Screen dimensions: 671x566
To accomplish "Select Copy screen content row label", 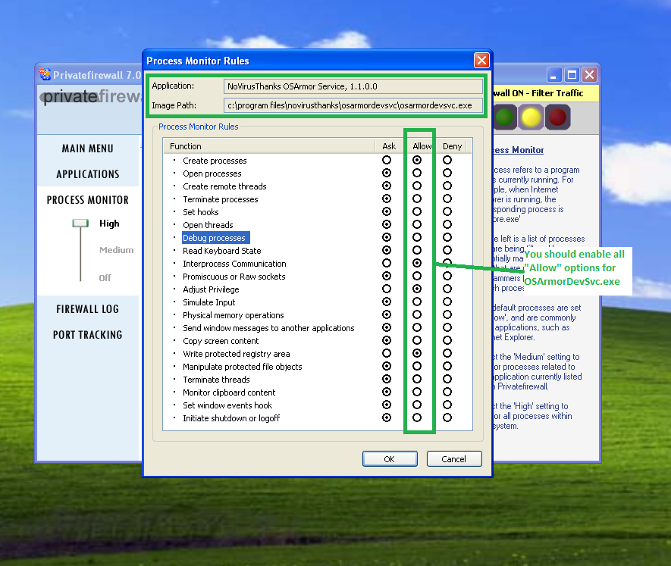I will (221, 341).
